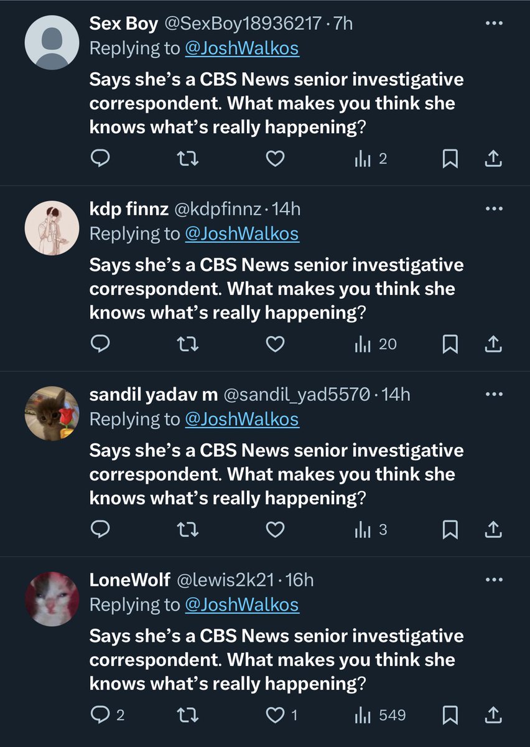Like sandil yadav m's tweet
The height and width of the screenshot is (747, 530).
pos(275,530)
